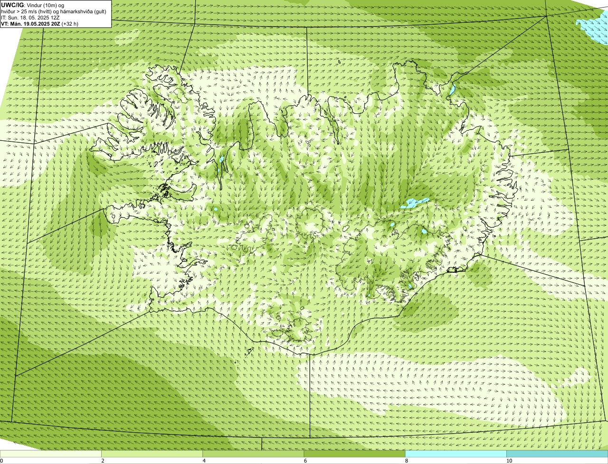The width and height of the screenshot is (608, 464).
Task: Click the 'IT: Sun. 18. 05. 2025 12Z' line
Action: tap(30, 17)
